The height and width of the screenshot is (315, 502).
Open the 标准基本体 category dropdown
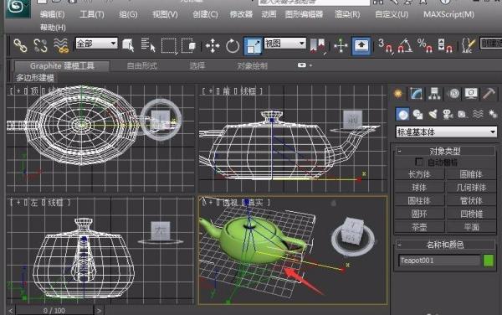(446, 132)
